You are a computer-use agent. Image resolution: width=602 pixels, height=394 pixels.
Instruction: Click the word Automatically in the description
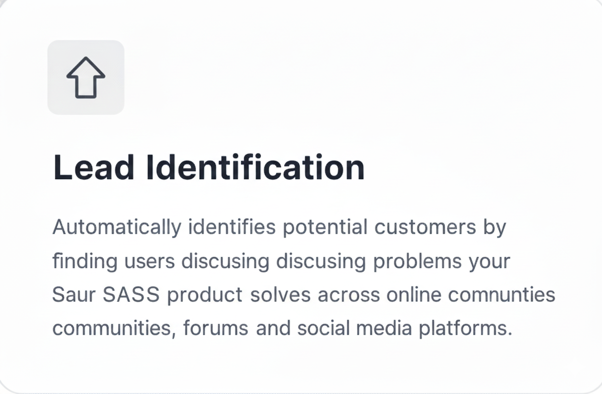tap(117, 227)
